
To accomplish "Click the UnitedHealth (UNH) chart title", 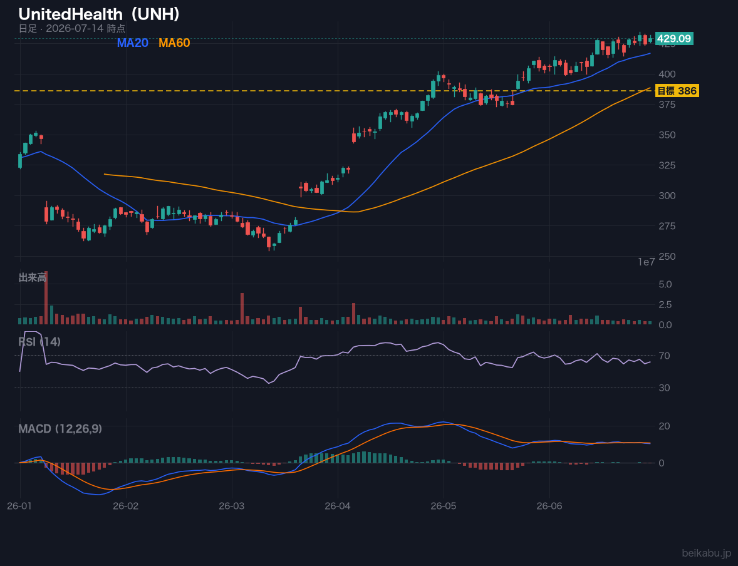I will click(100, 14).
